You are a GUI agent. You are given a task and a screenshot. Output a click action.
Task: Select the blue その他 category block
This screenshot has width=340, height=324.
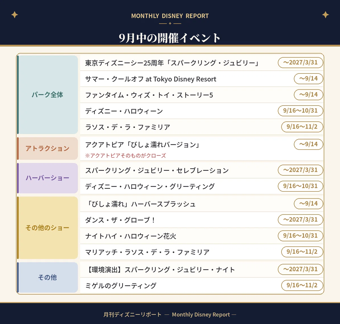point(47,277)
